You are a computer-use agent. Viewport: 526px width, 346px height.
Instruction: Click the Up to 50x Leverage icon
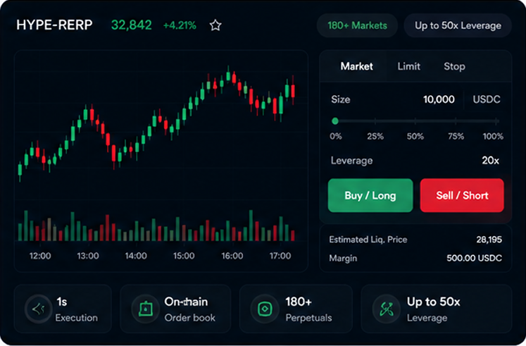(386, 309)
